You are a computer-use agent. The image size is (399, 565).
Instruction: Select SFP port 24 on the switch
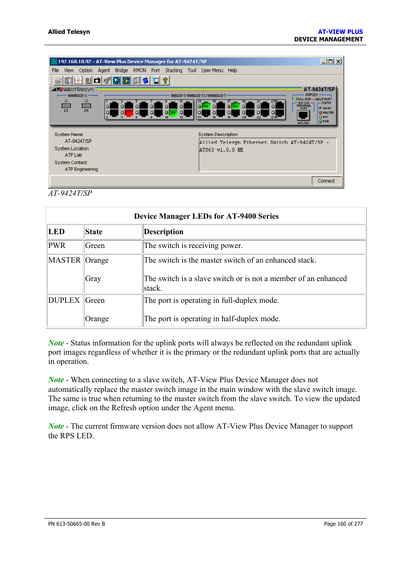pyautogui.click(x=86, y=105)
